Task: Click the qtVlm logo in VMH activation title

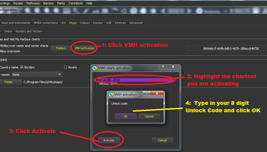Action: tap(111, 95)
